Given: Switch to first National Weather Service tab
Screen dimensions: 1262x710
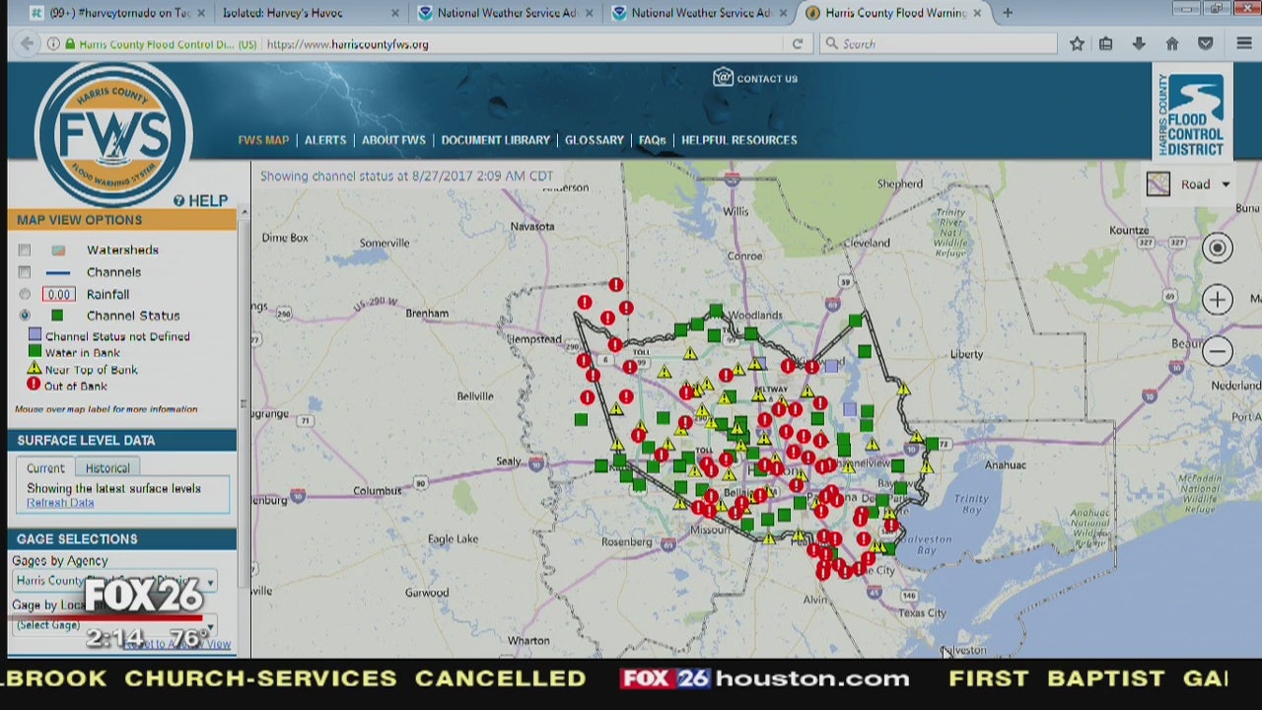Looking at the screenshot, I should (x=505, y=13).
